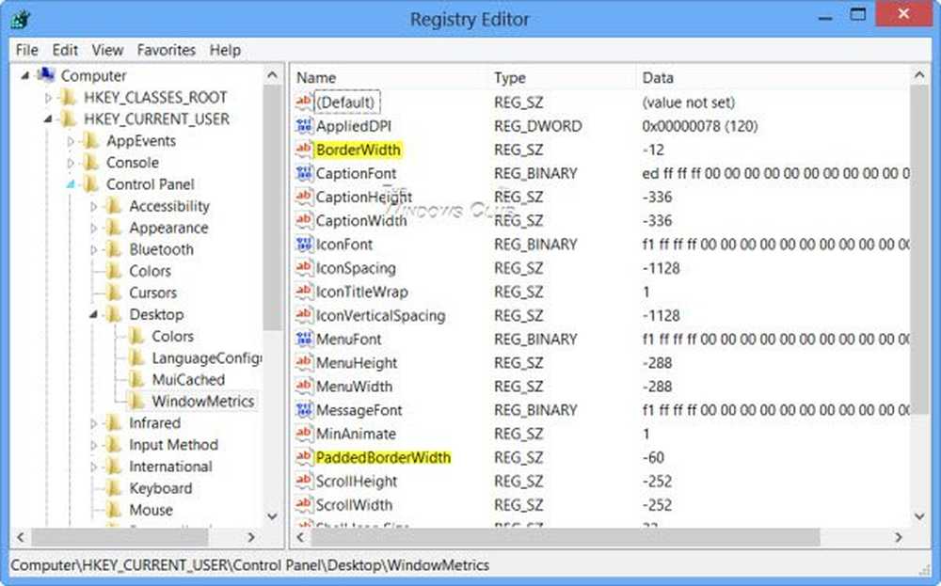Viewport: 941px width, 586px height.
Task: Click the Computer icon in tree
Action: (48, 75)
